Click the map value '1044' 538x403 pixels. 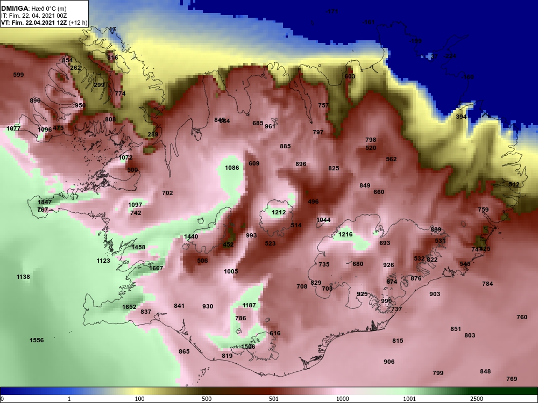pyautogui.click(x=323, y=220)
